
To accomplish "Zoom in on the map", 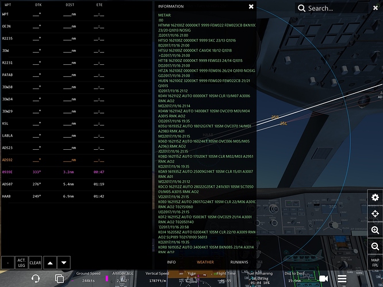I will click(x=375, y=230).
